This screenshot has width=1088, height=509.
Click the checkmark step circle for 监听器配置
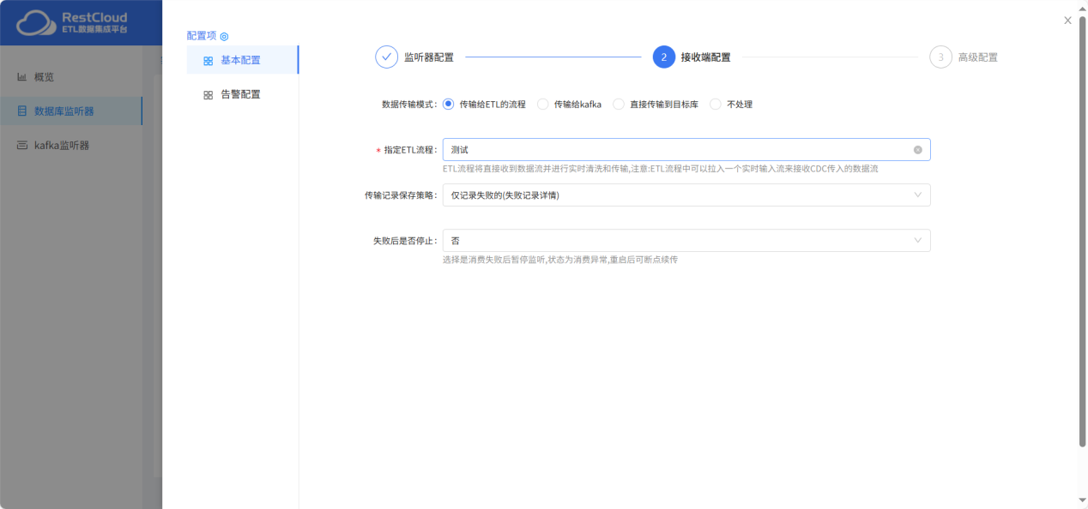point(386,57)
